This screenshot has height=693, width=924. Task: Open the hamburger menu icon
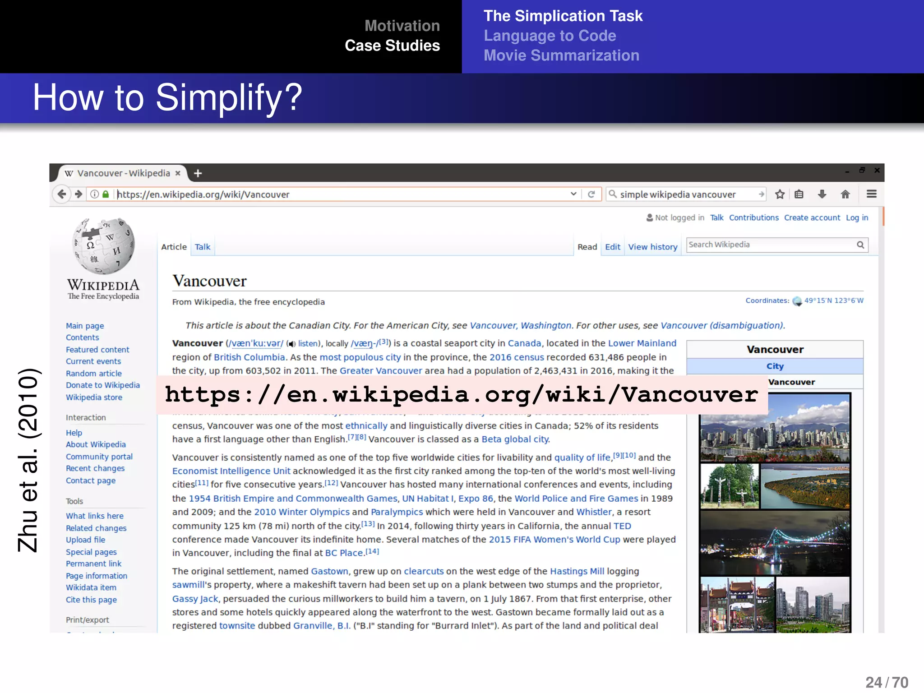coord(872,194)
